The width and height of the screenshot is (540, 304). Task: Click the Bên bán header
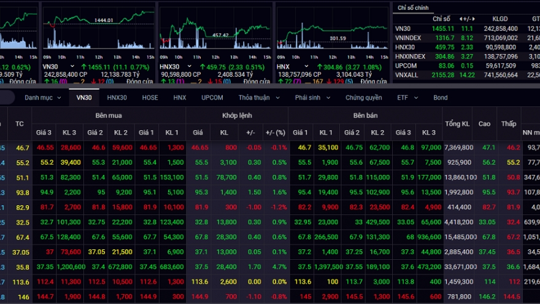(x=365, y=115)
